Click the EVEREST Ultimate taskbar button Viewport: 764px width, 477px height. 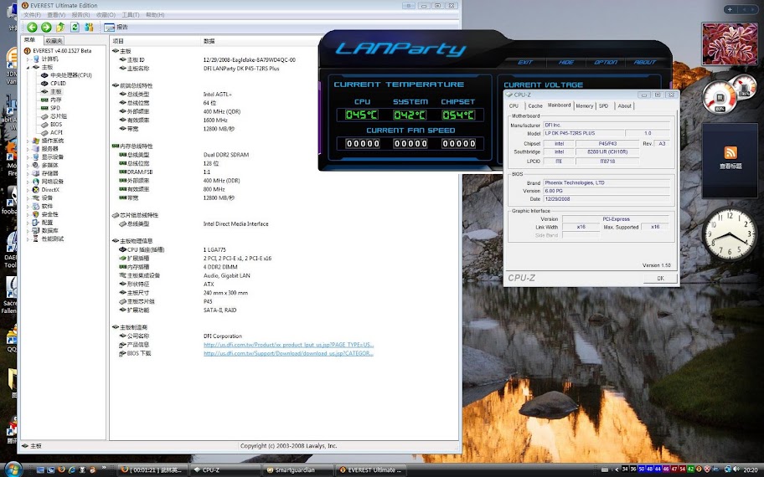(369, 469)
